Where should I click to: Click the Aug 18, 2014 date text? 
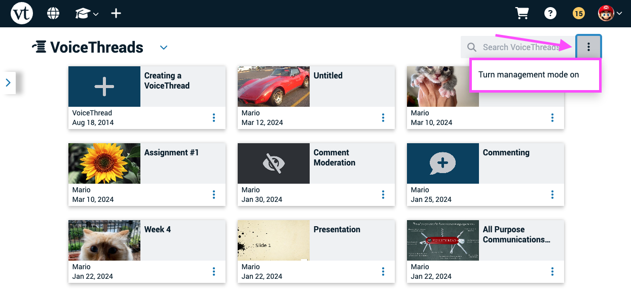pos(93,122)
